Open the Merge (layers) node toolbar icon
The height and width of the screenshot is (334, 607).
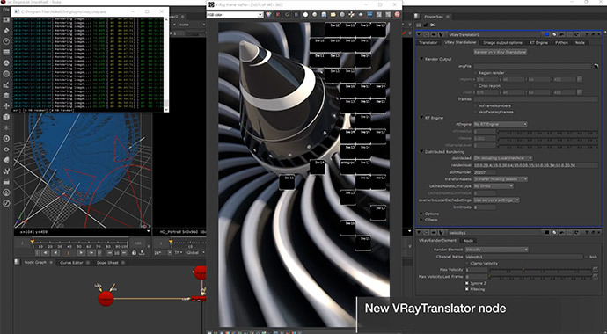6,95
